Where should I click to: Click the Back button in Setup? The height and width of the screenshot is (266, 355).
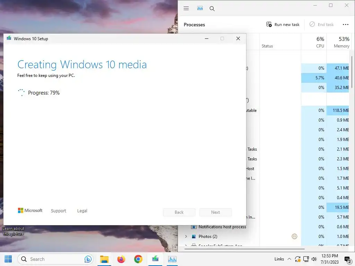[179, 212]
